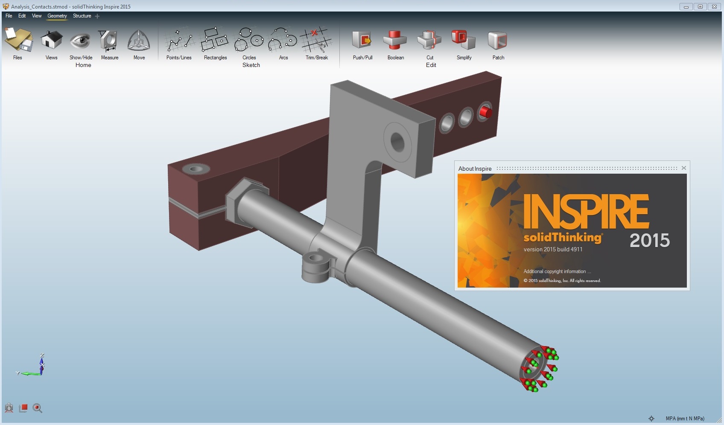Click the snap crosshair icon in status bar
Screen dimensions: 724x425
click(x=651, y=419)
